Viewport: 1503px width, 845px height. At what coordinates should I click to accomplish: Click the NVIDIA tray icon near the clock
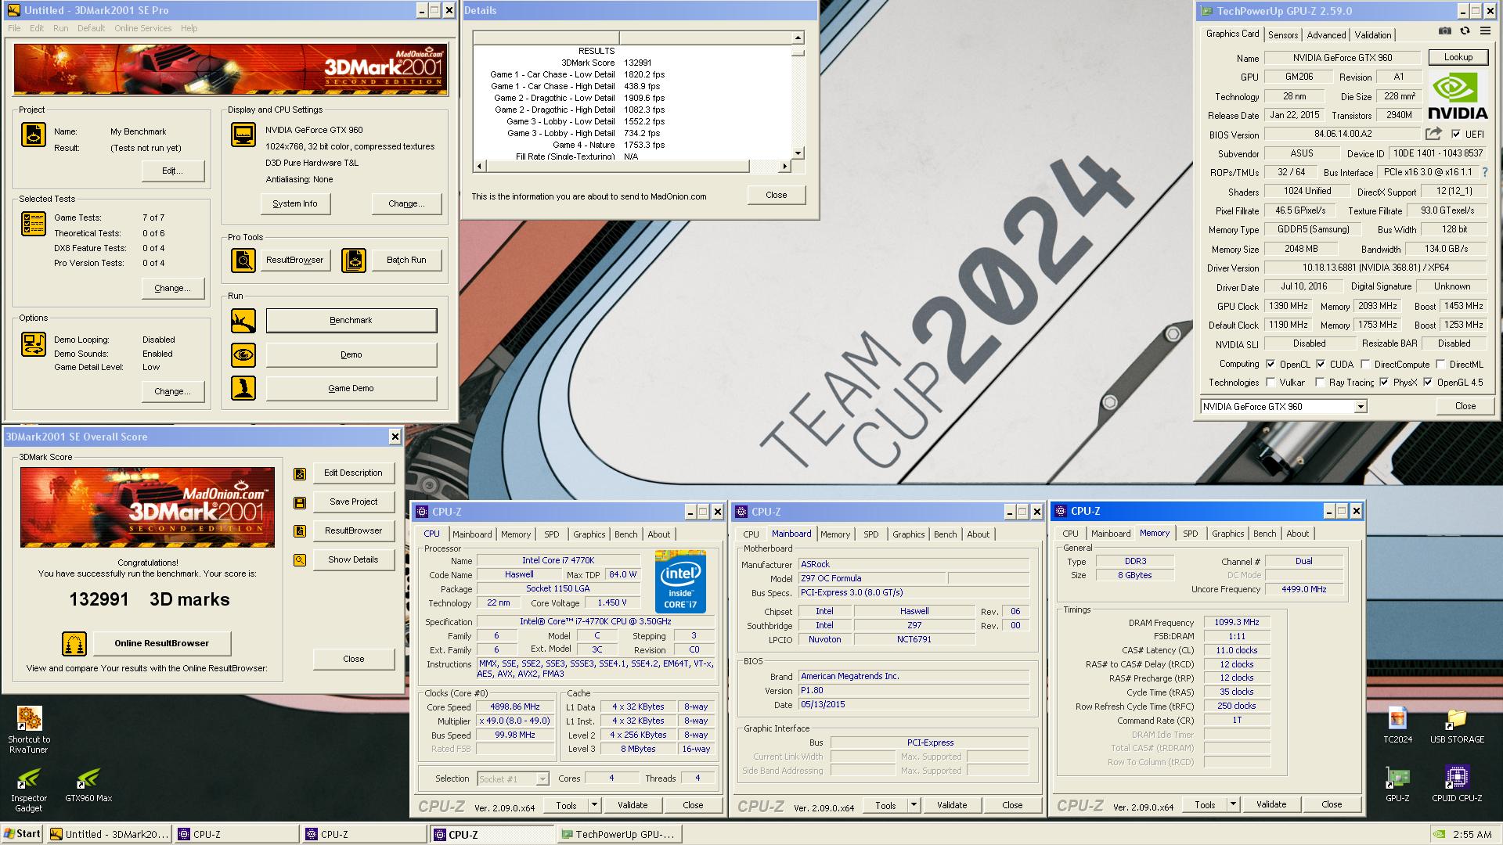1439,834
